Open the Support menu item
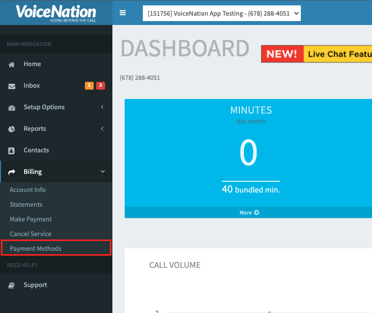Image resolution: width=372 pixels, height=313 pixels. [x=56, y=285]
